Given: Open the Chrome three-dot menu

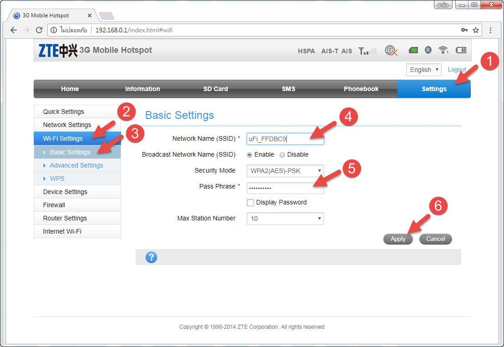Looking at the screenshot, I should [x=490, y=30].
